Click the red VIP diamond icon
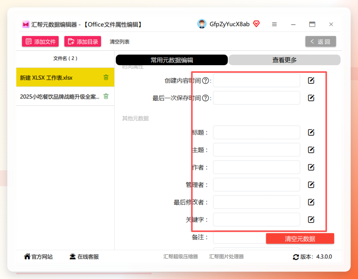The image size is (358, 279). point(256,24)
